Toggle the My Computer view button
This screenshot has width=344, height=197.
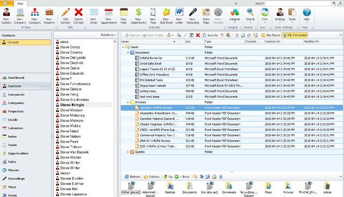[294, 35]
